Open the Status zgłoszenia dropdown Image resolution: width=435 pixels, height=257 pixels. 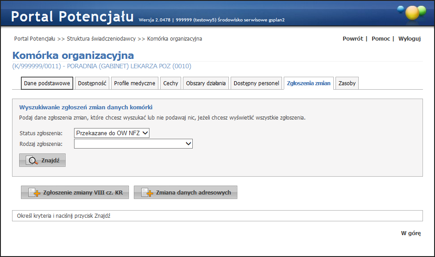(x=112, y=133)
